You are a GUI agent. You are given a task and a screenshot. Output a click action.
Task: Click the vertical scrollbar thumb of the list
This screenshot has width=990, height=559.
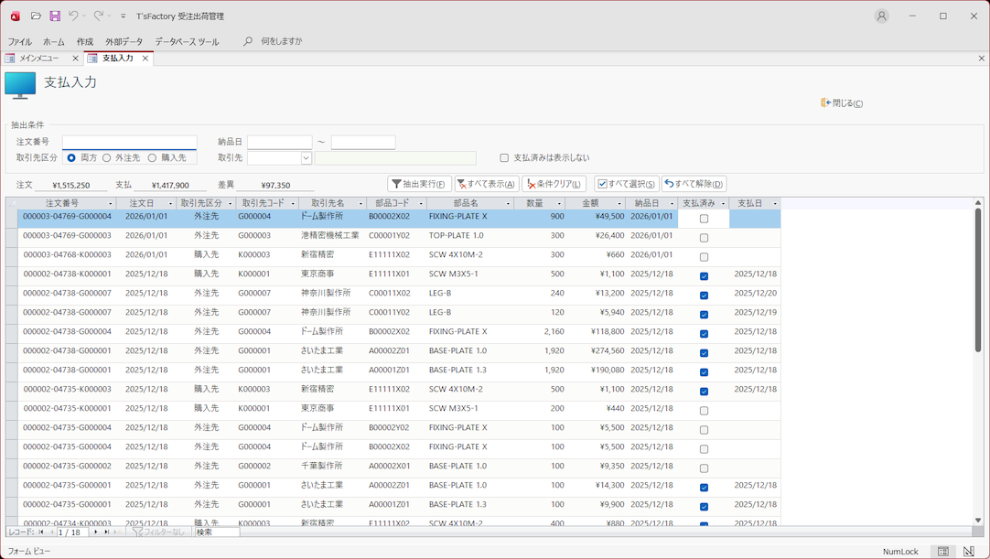click(x=978, y=279)
